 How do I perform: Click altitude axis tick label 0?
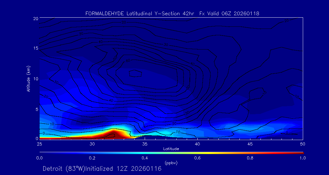point(37,138)
